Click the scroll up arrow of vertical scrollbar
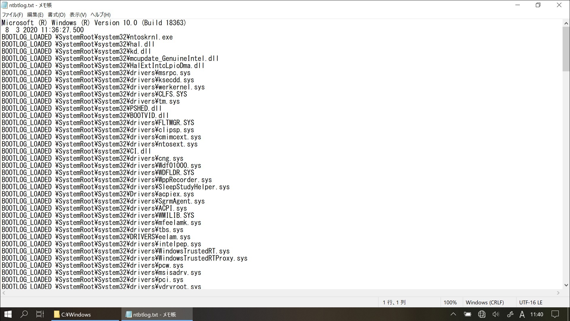This screenshot has width=570, height=321. pos(566,23)
